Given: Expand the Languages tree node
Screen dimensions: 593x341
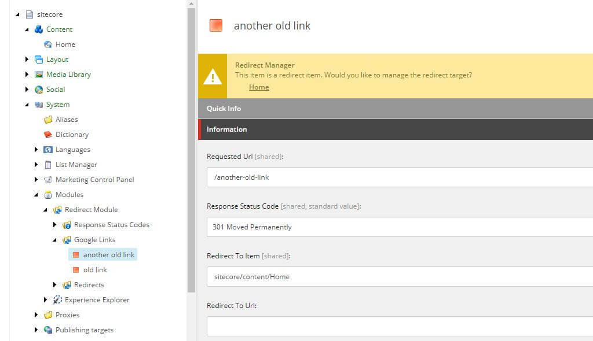Looking at the screenshot, I should point(36,150).
